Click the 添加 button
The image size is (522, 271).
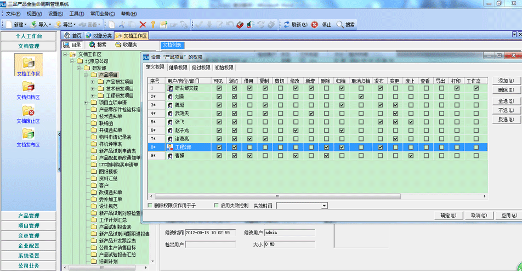click(x=506, y=81)
